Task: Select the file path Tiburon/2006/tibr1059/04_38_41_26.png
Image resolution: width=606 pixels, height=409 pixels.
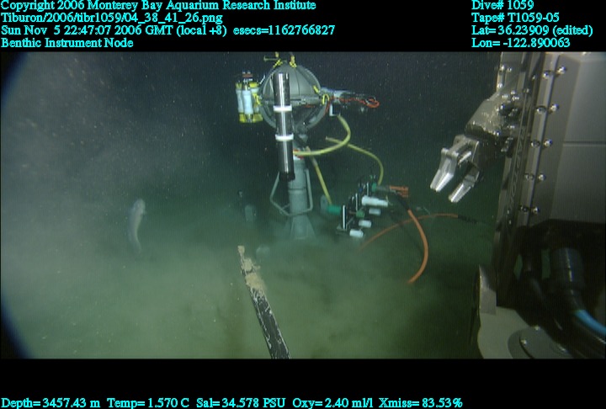Action: (x=112, y=18)
